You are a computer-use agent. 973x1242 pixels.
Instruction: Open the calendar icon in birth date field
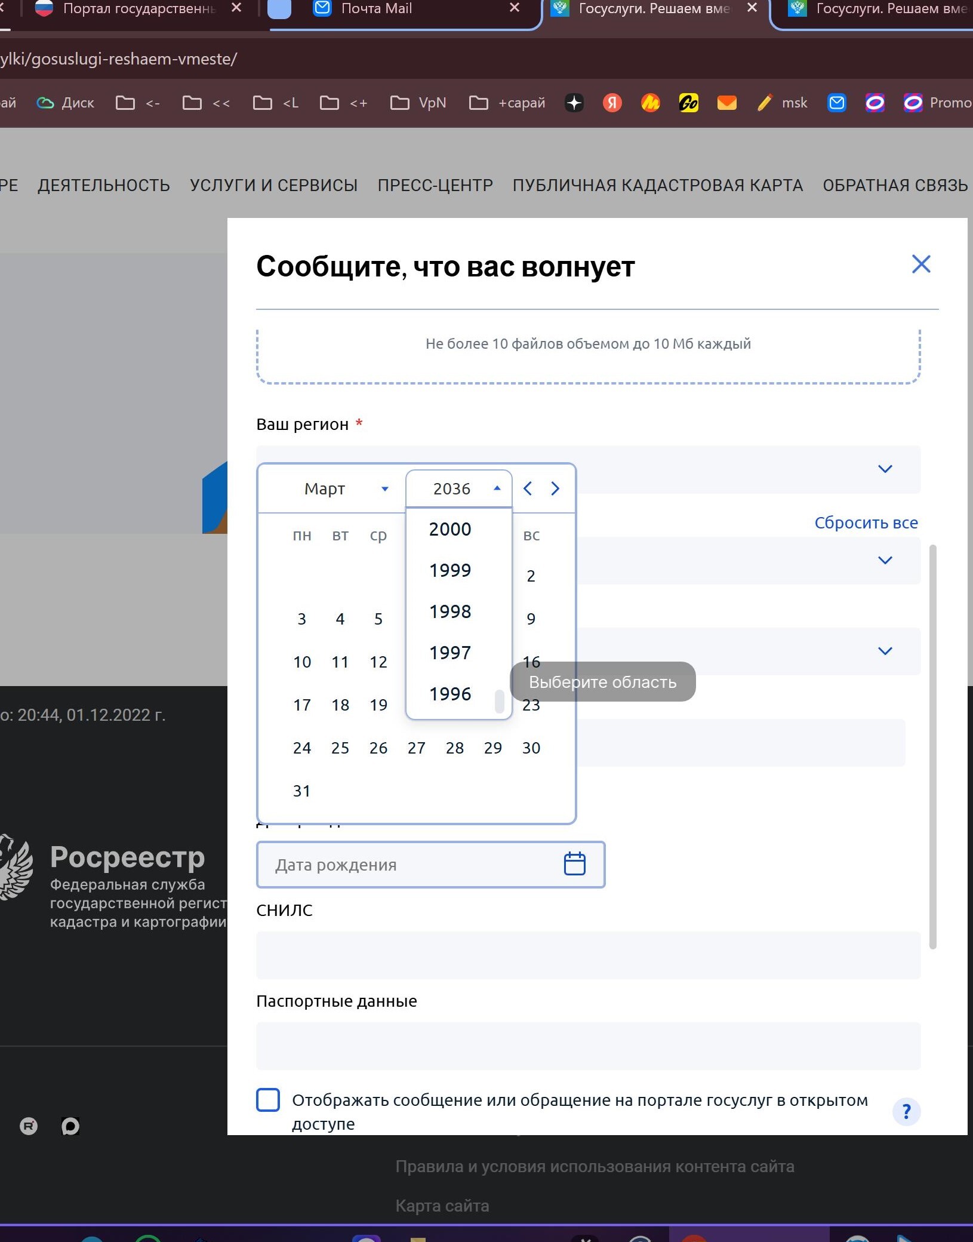574,864
